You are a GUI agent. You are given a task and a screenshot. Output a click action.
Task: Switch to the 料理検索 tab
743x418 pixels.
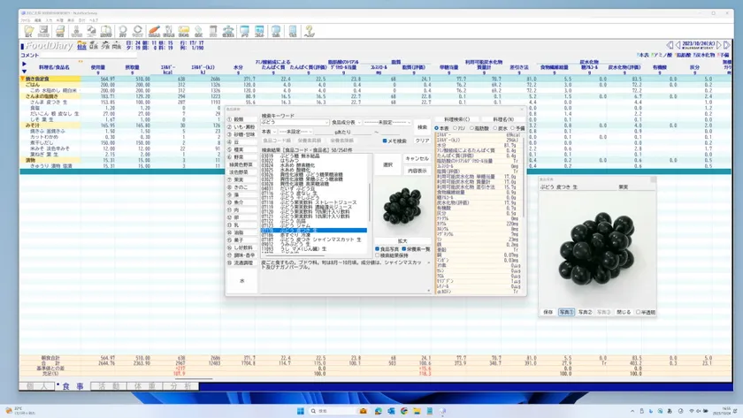(456, 119)
